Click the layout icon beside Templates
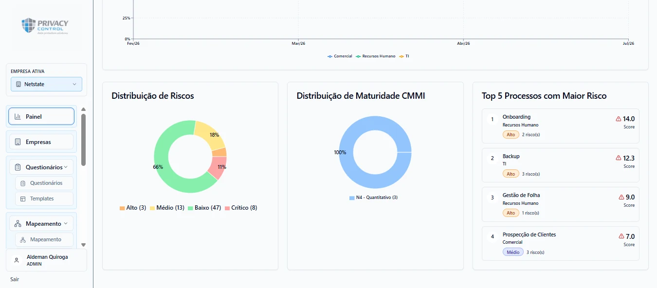657x288 pixels. 23,198
